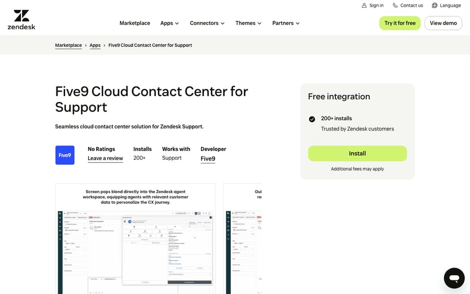
Task: Open the screen pops screenshot thumbnail
Action: coord(135,239)
